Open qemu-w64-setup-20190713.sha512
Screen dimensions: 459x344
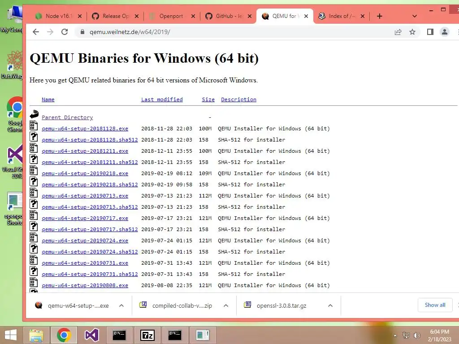click(90, 207)
